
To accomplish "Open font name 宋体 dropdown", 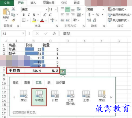I will [47, 9].
